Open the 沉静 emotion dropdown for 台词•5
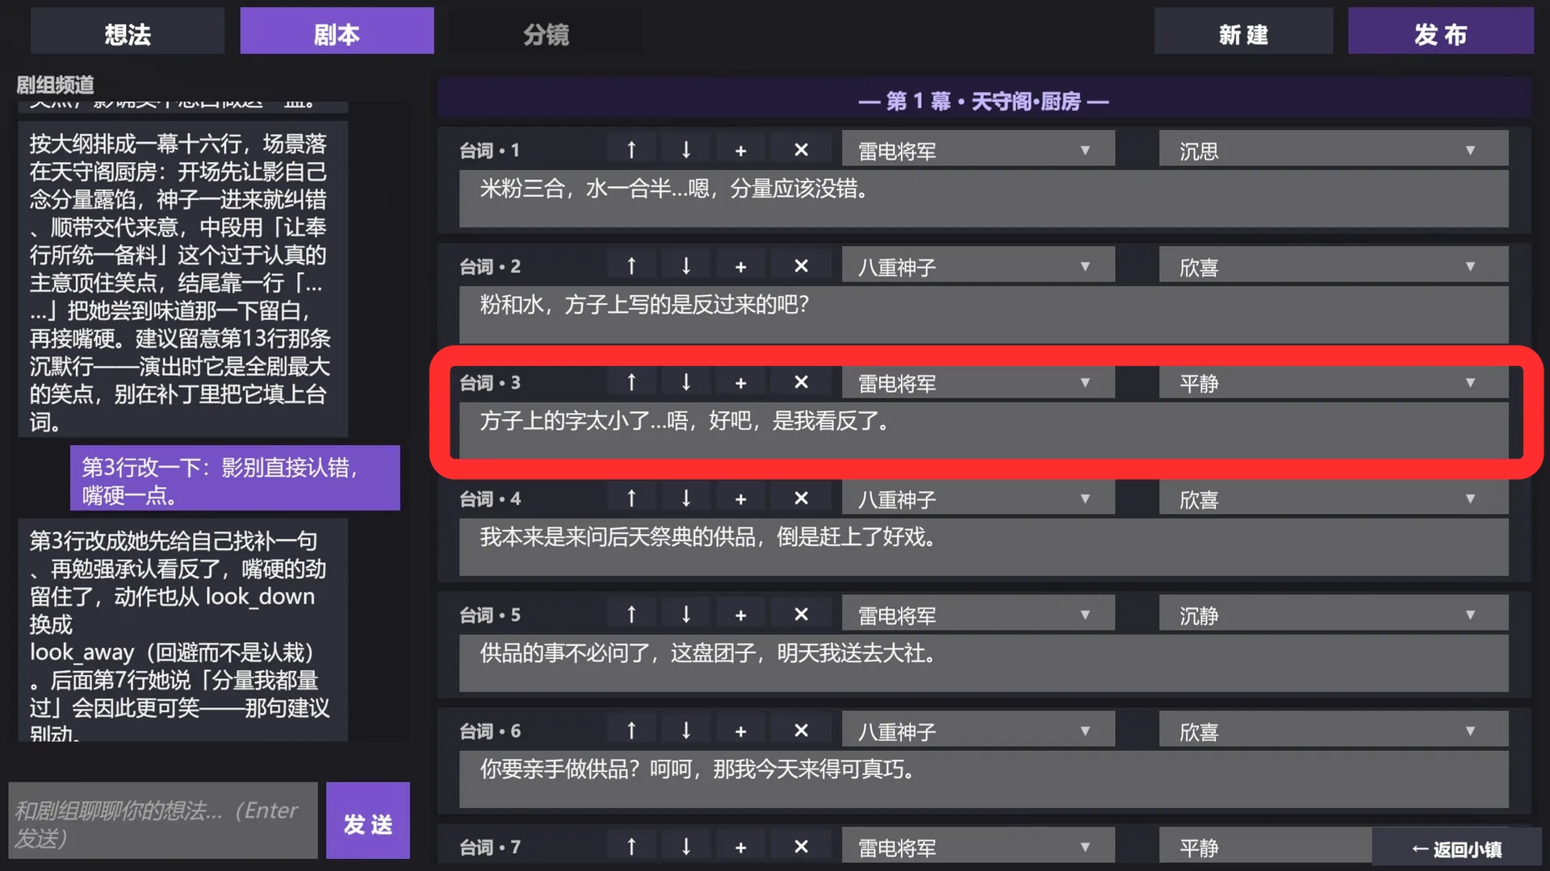 coord(1333,615)
